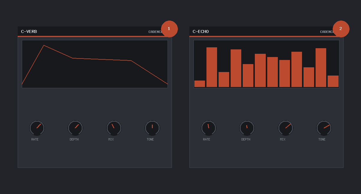Click the RATE label under C-VERB knob
The width and height of the screenshot is (361, 194).
[x=35, y=139]
